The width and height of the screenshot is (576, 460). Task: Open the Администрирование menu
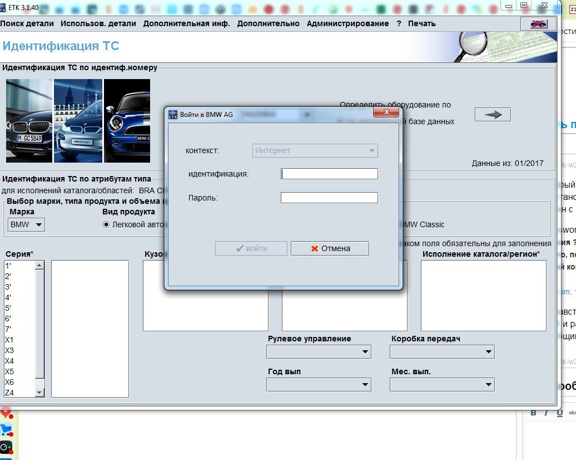click(x=348, y=23)
